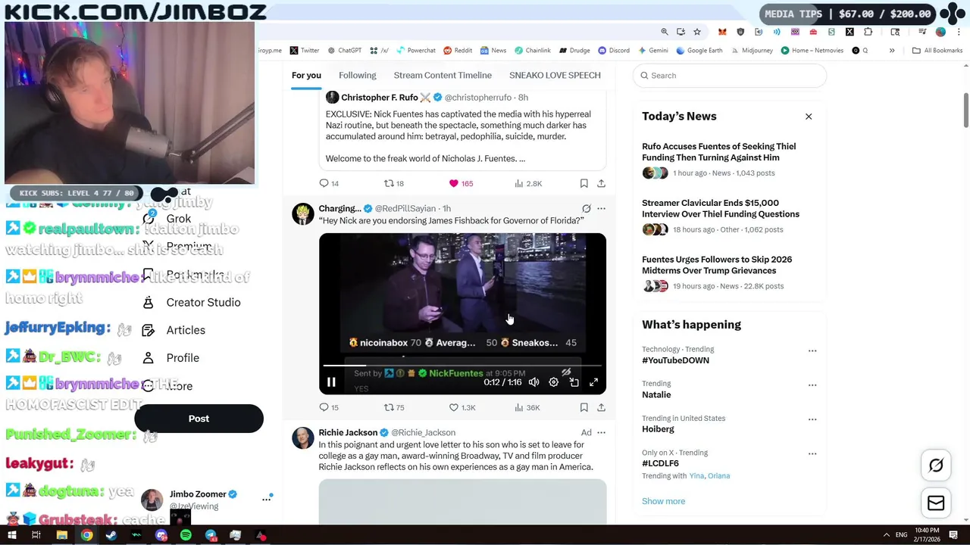Open Creator Studio in sidebar
970x545 pixels.
click(x=192, y=302)
